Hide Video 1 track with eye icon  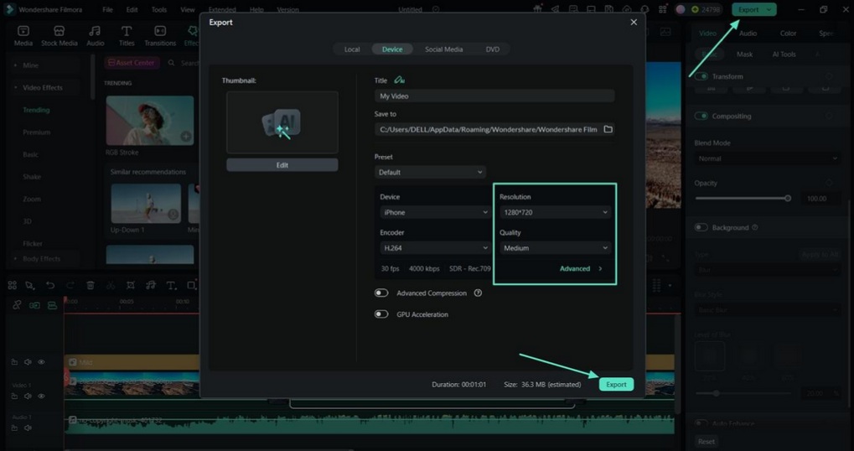click(41, 396)
